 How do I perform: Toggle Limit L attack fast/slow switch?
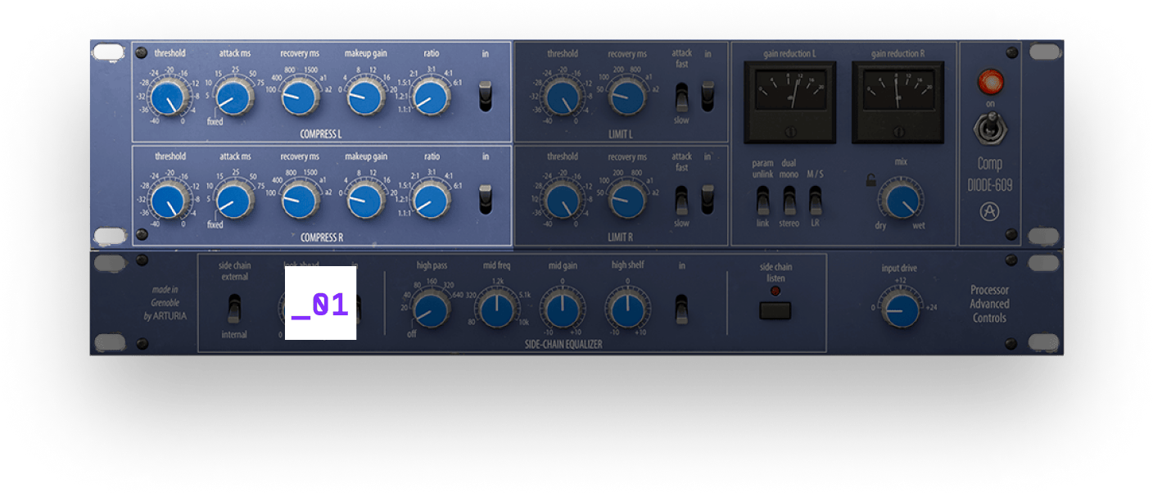(681, 96)
